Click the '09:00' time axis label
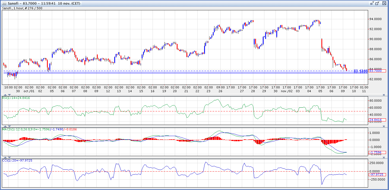This screenshot has height=190, width=389. click(220, 87)
